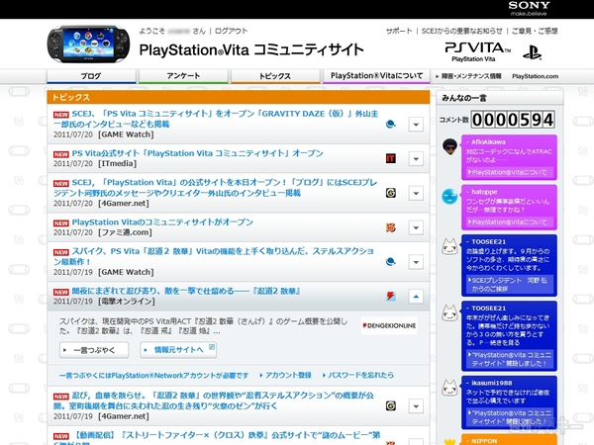Open the サポート link
The width and height of the screenshot is (594, 445).
pyautogui.click(x=399, y=31)
